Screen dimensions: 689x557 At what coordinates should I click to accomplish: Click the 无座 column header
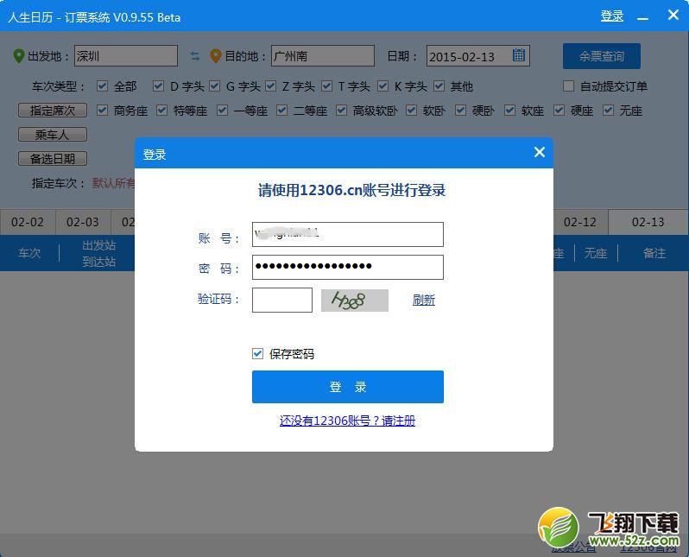pyautogui.click(x=596, y=253)
